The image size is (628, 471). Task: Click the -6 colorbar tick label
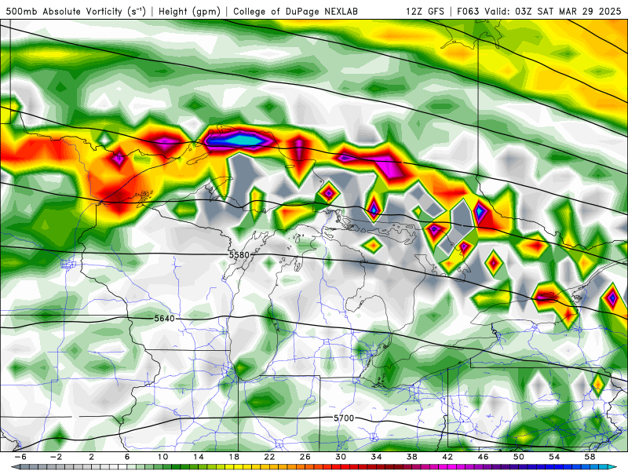tap(20, 457)
